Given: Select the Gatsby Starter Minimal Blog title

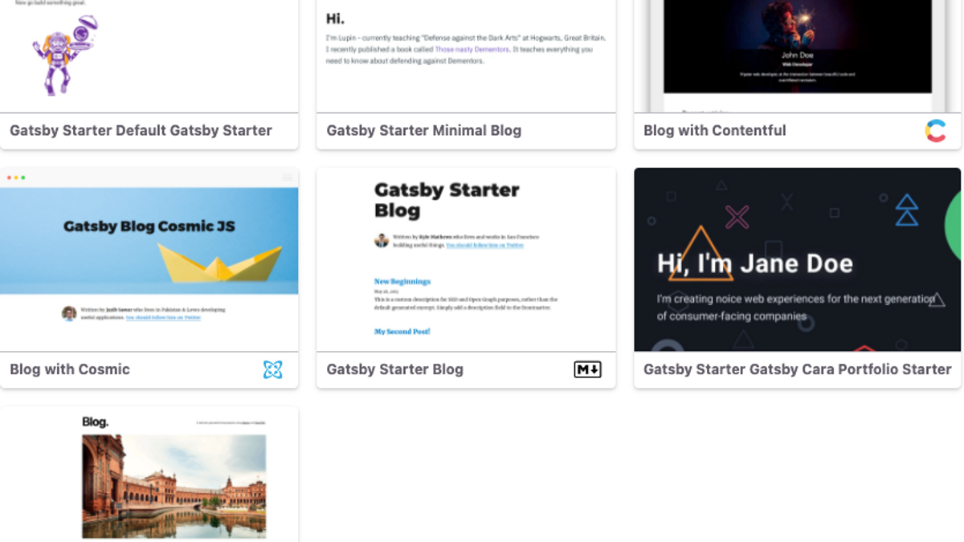Looking at the screenshot, I should click(x=424, y=130).
